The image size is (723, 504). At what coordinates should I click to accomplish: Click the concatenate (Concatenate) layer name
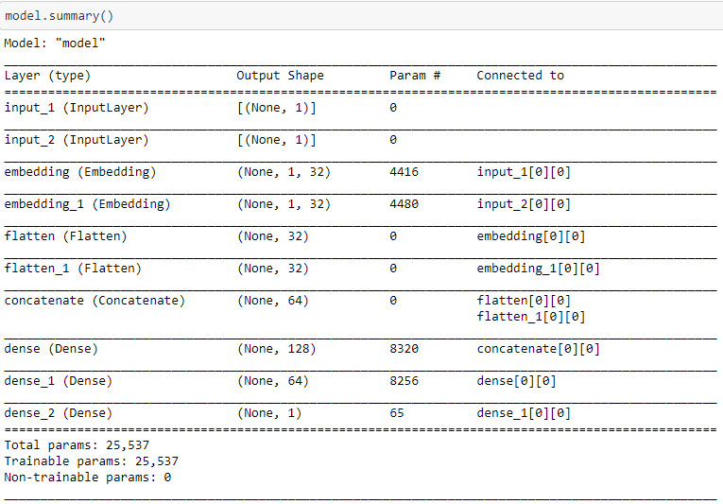[x=95, y=301]
